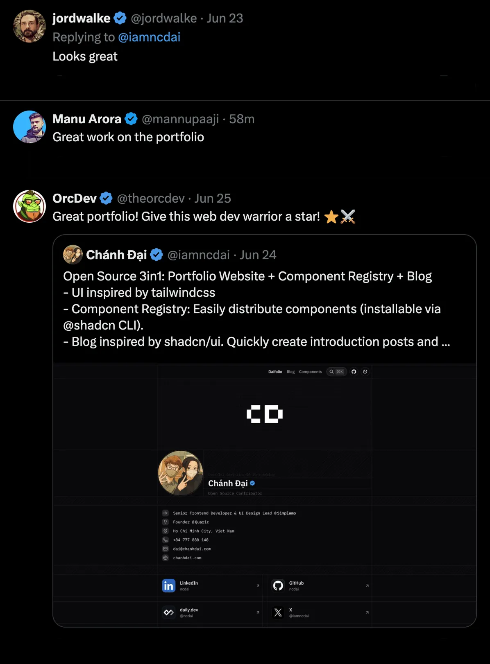This screenshot has width=490, height=664.
Task: Open the search box with ⌘K shortcut
Action: [337, 372]
